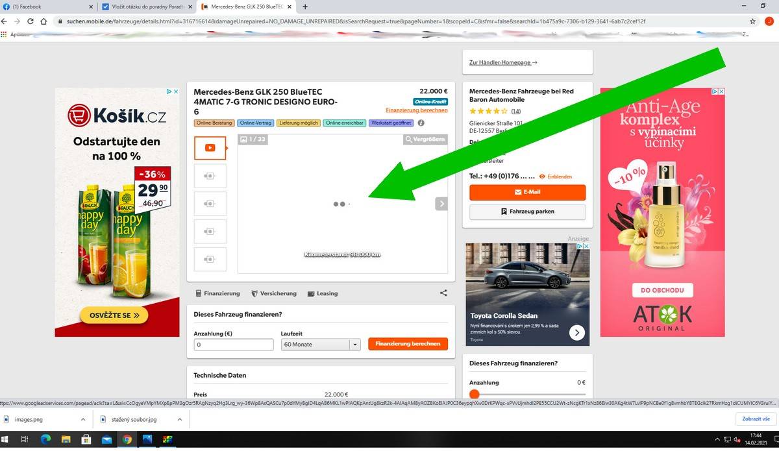Screen dimensions: 779x451
Task: Click the 22.000 € price in Technische Daten
Action: (x=336, y=395)
